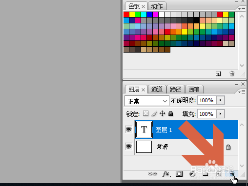Create a new group with the folder icon
Viewport: 248px width, 186px height.
[x=206, y=174]
